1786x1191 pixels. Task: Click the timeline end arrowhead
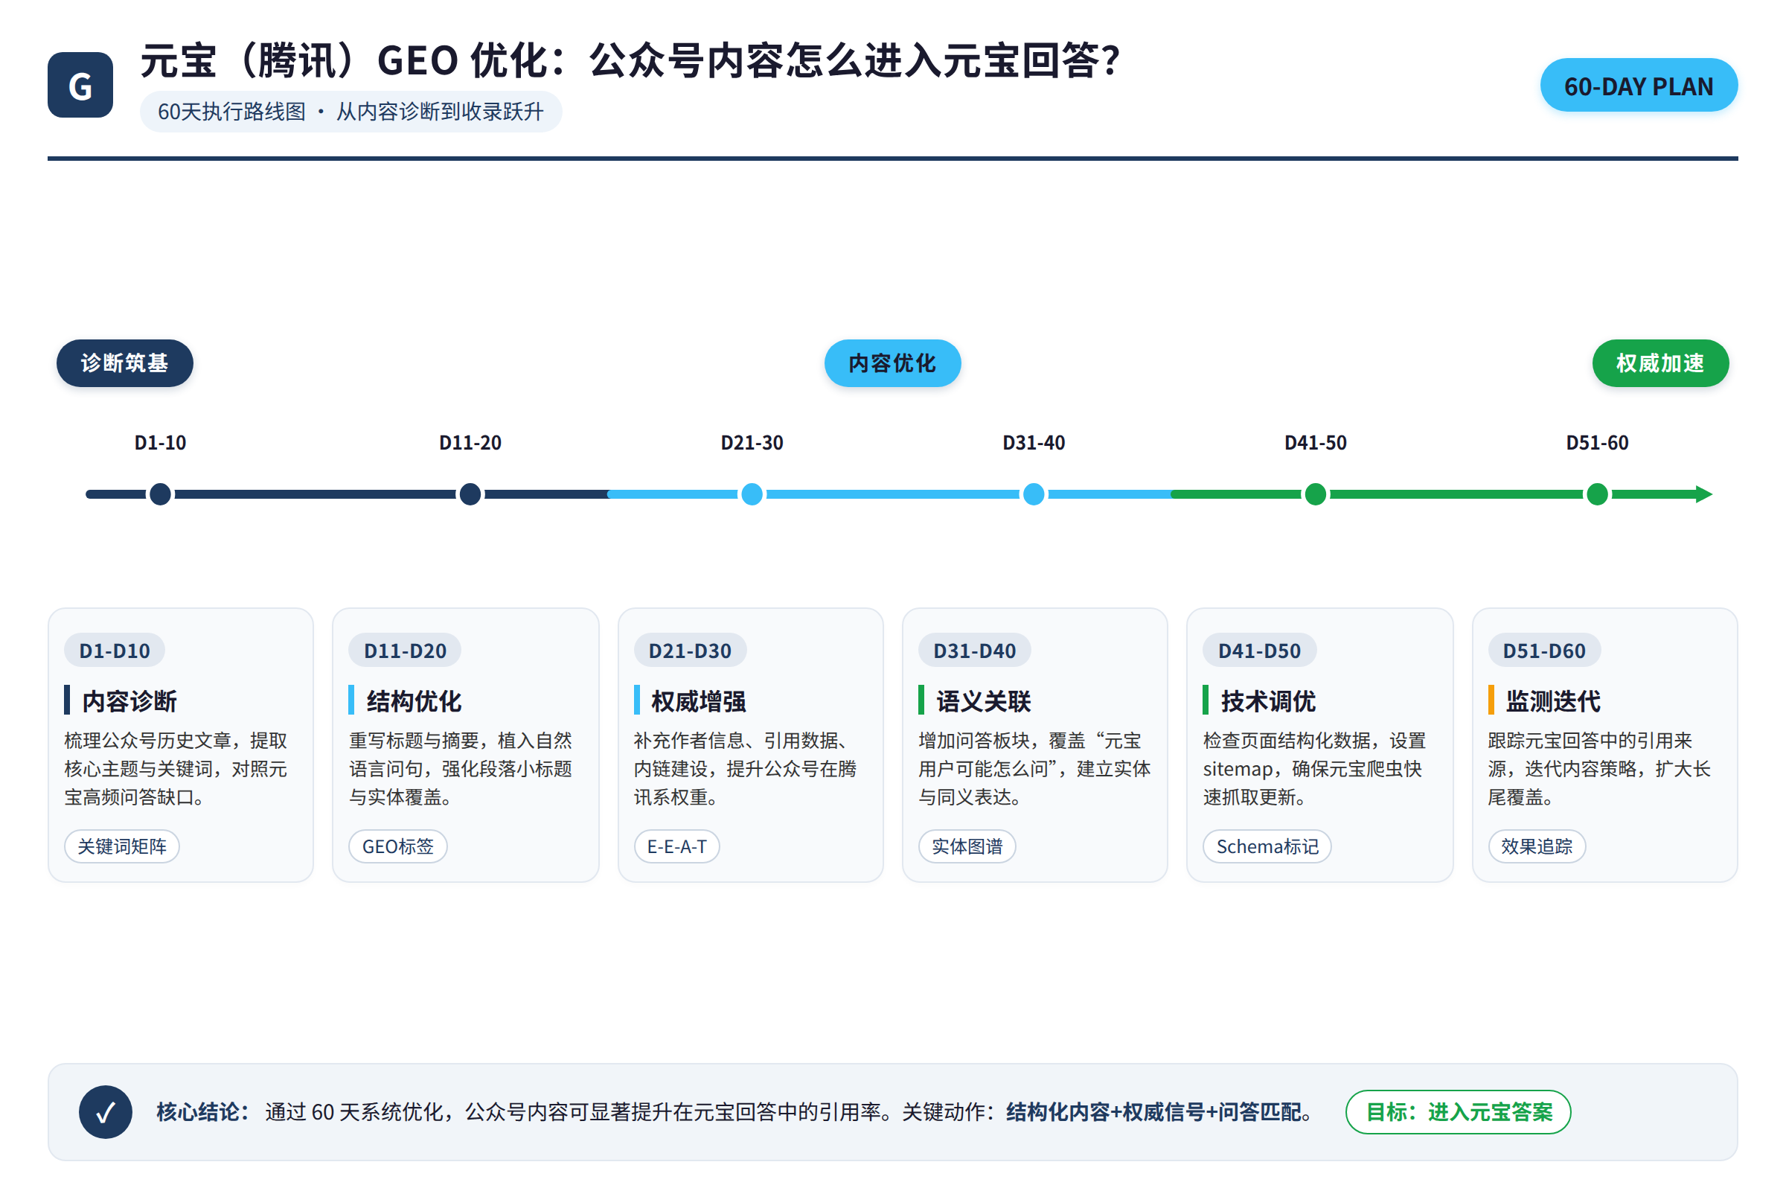(1704, 494)
